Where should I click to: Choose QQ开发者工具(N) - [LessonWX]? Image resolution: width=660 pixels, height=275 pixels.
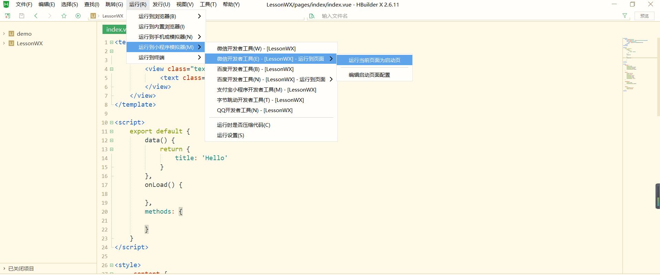271,110
